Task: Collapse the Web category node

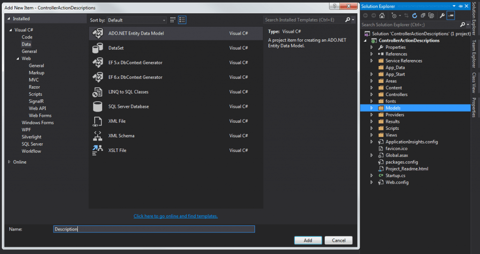Action: pos(18,59)
